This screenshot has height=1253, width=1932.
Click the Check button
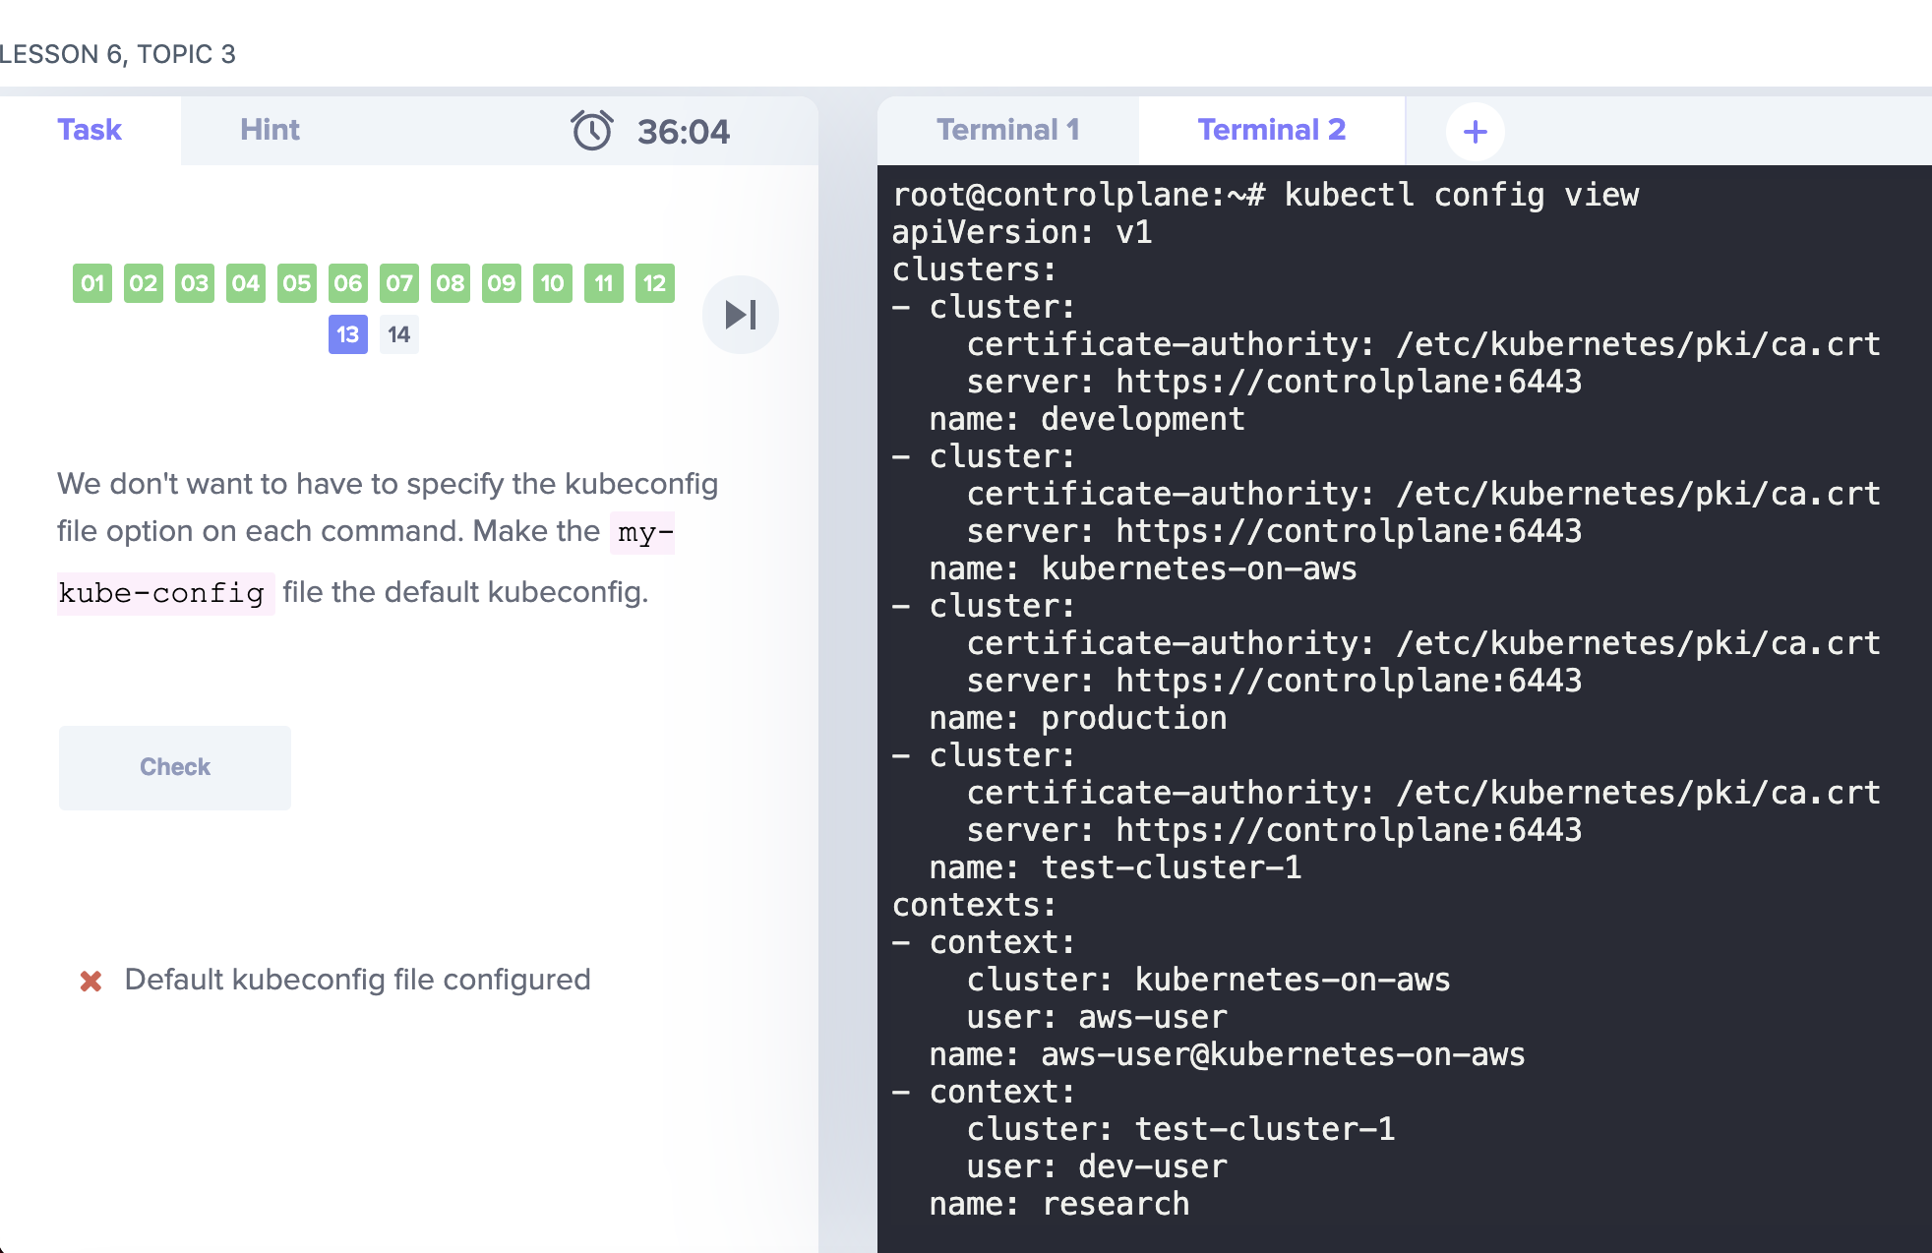point(175,767)
